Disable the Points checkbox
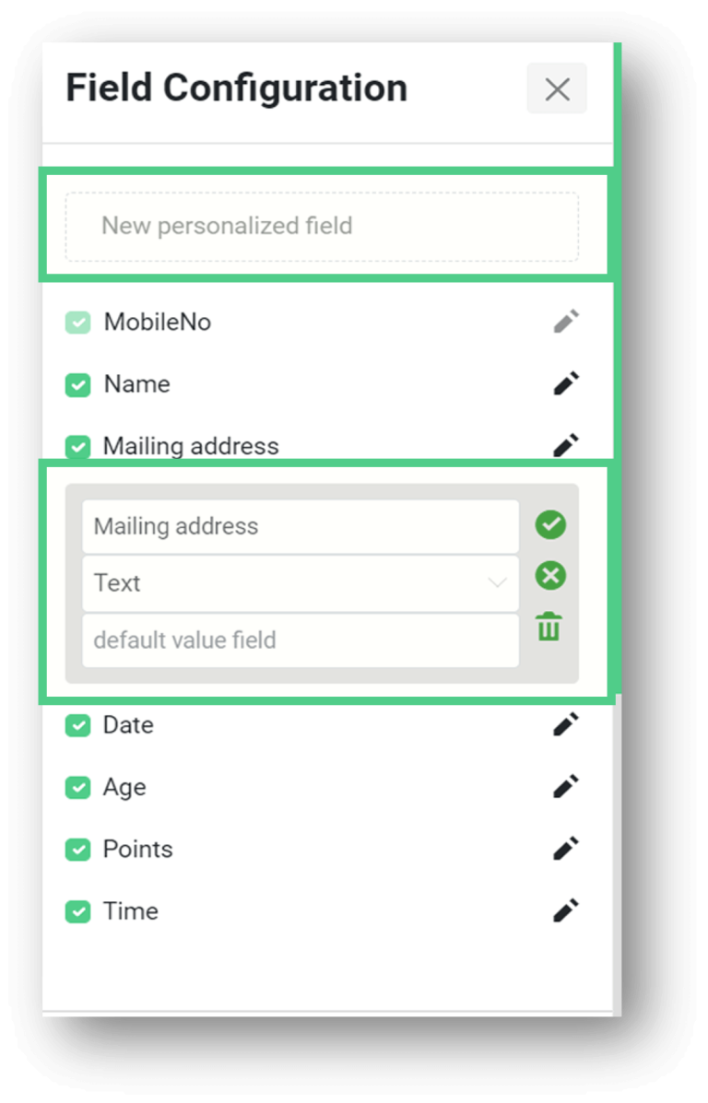This screenshot has width=708, height=1103. coord(78,850)
